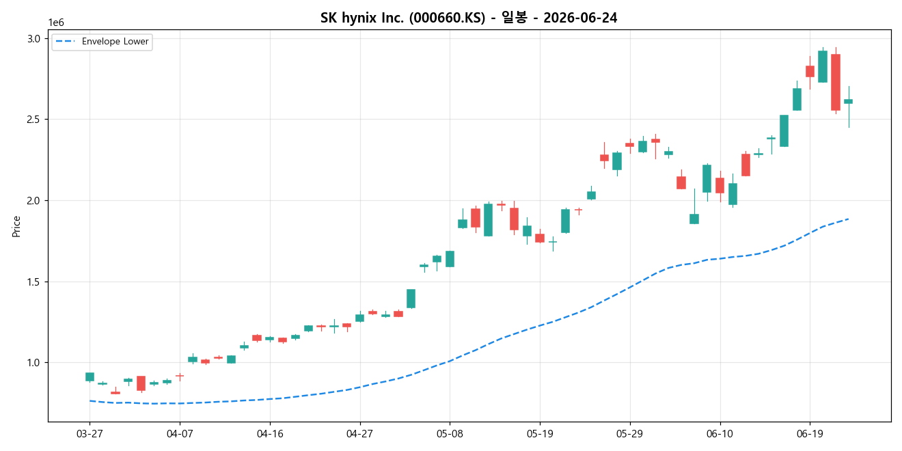Click the chart title SK hynix Inc. (000660.KS)
Viewport: 902px width, 451px height.
[x=468, y=18]
